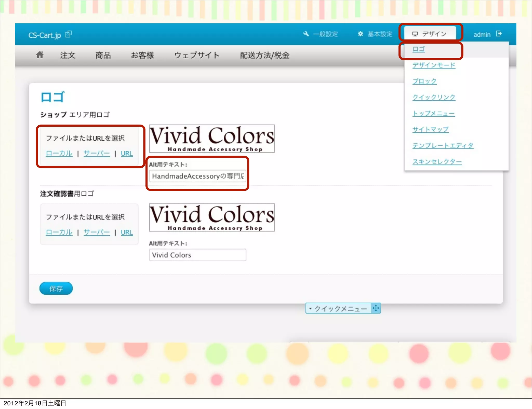The image size is (532, 409).
Task: Open the 注文 menu
Action: (x=68, y=55)
